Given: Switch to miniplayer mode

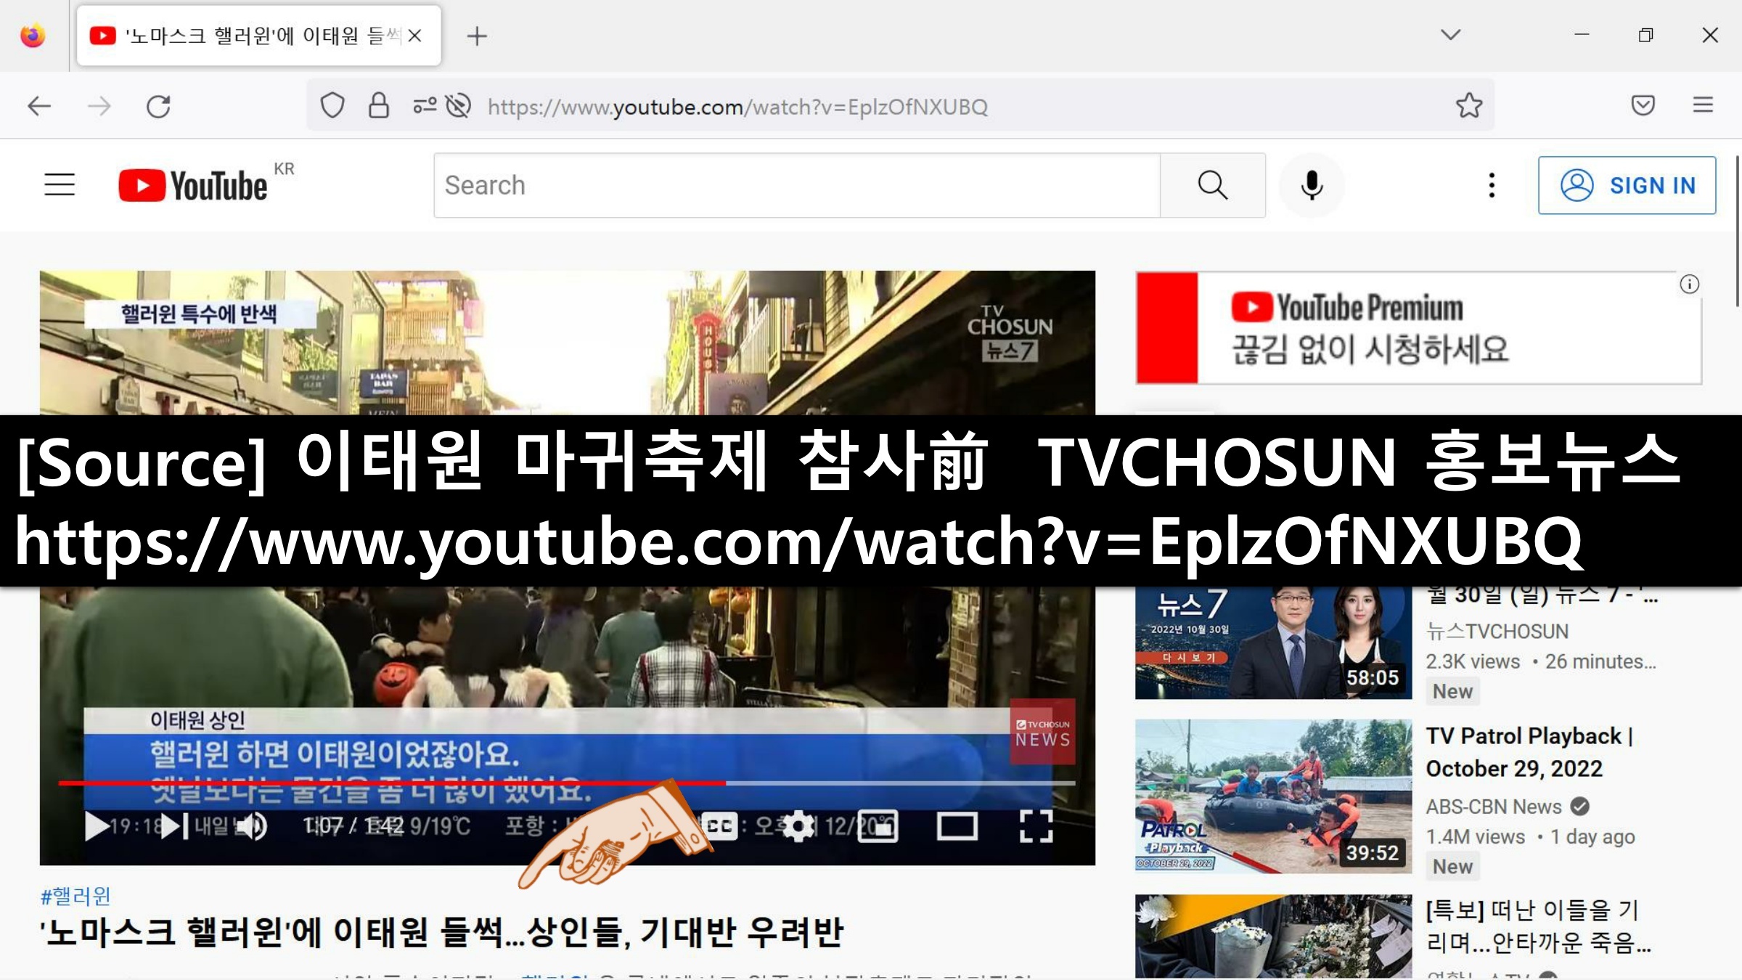Looking at the screenshot, I should pos(878,826).
